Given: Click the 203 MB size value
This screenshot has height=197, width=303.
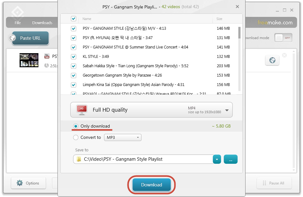Looking at the screenshot, I should pyautogui.click(x=223, y=66).
